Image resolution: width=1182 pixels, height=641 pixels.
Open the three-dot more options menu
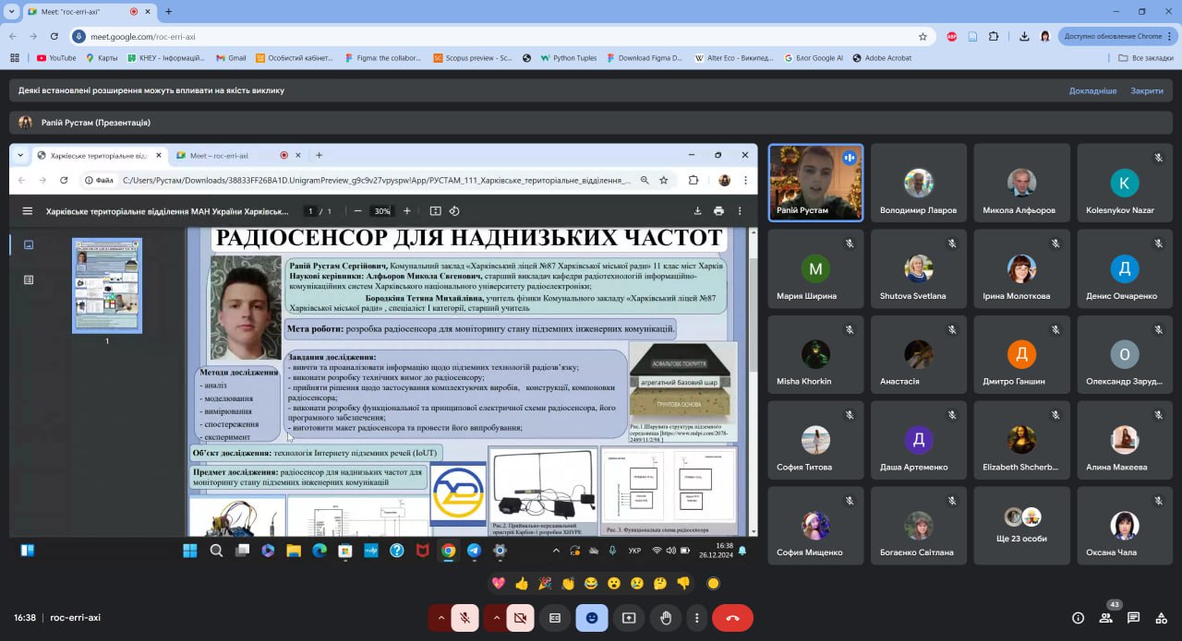pos(697,618)
